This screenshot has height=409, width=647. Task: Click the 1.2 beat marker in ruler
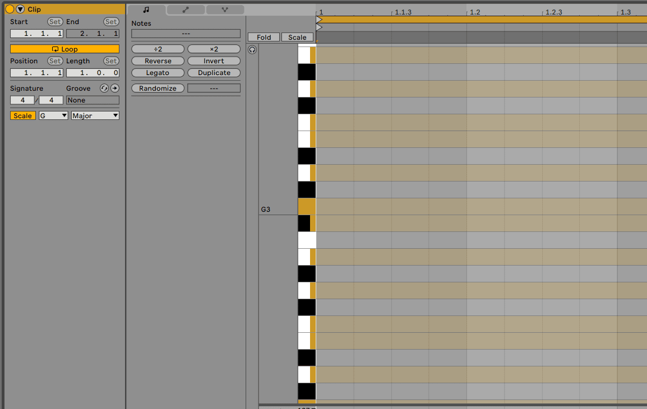[x=475, y=12]
